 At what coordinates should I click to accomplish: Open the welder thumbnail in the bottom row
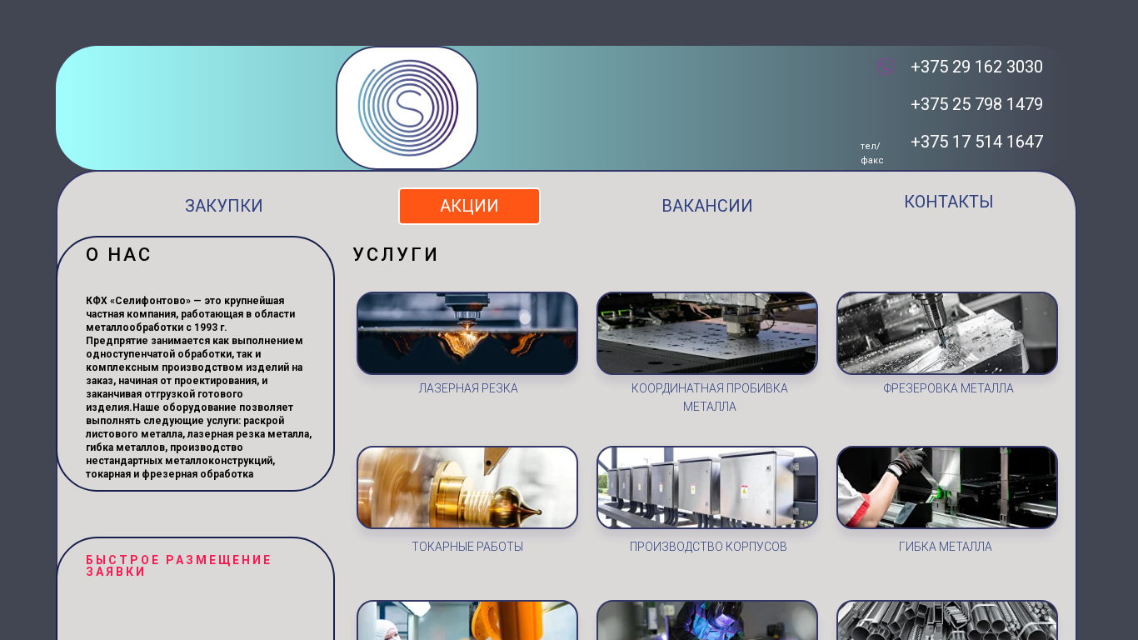pos(707,621)
